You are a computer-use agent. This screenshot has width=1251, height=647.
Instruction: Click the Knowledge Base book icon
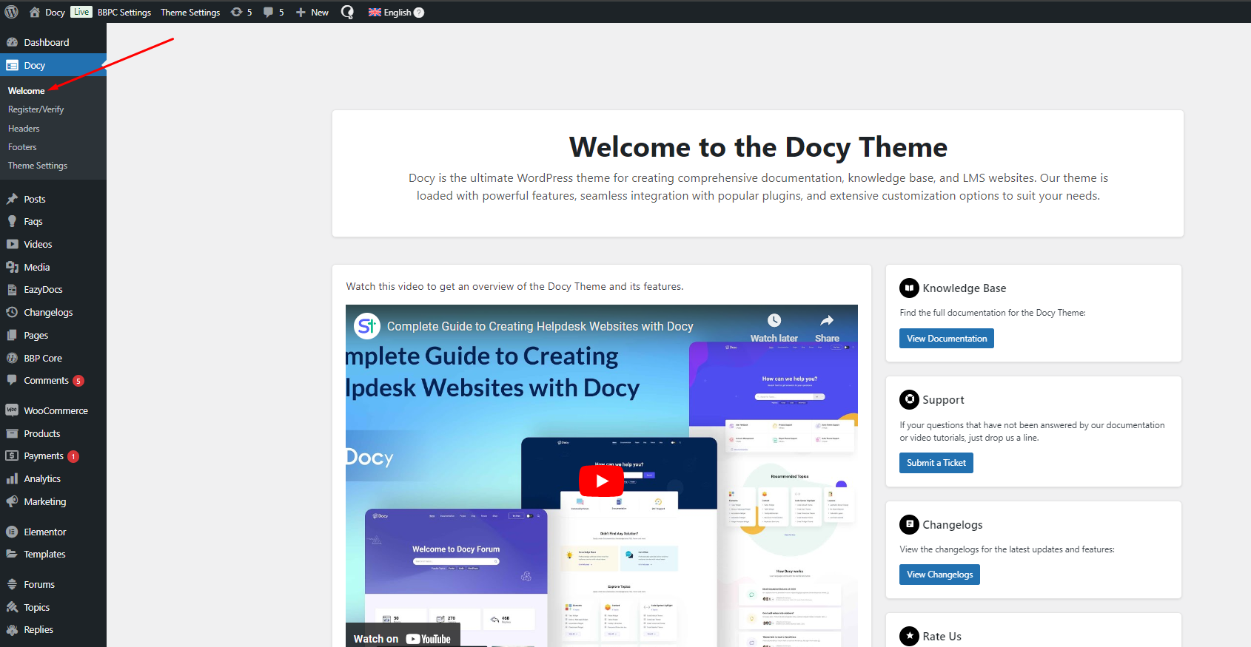pos(909,288)
